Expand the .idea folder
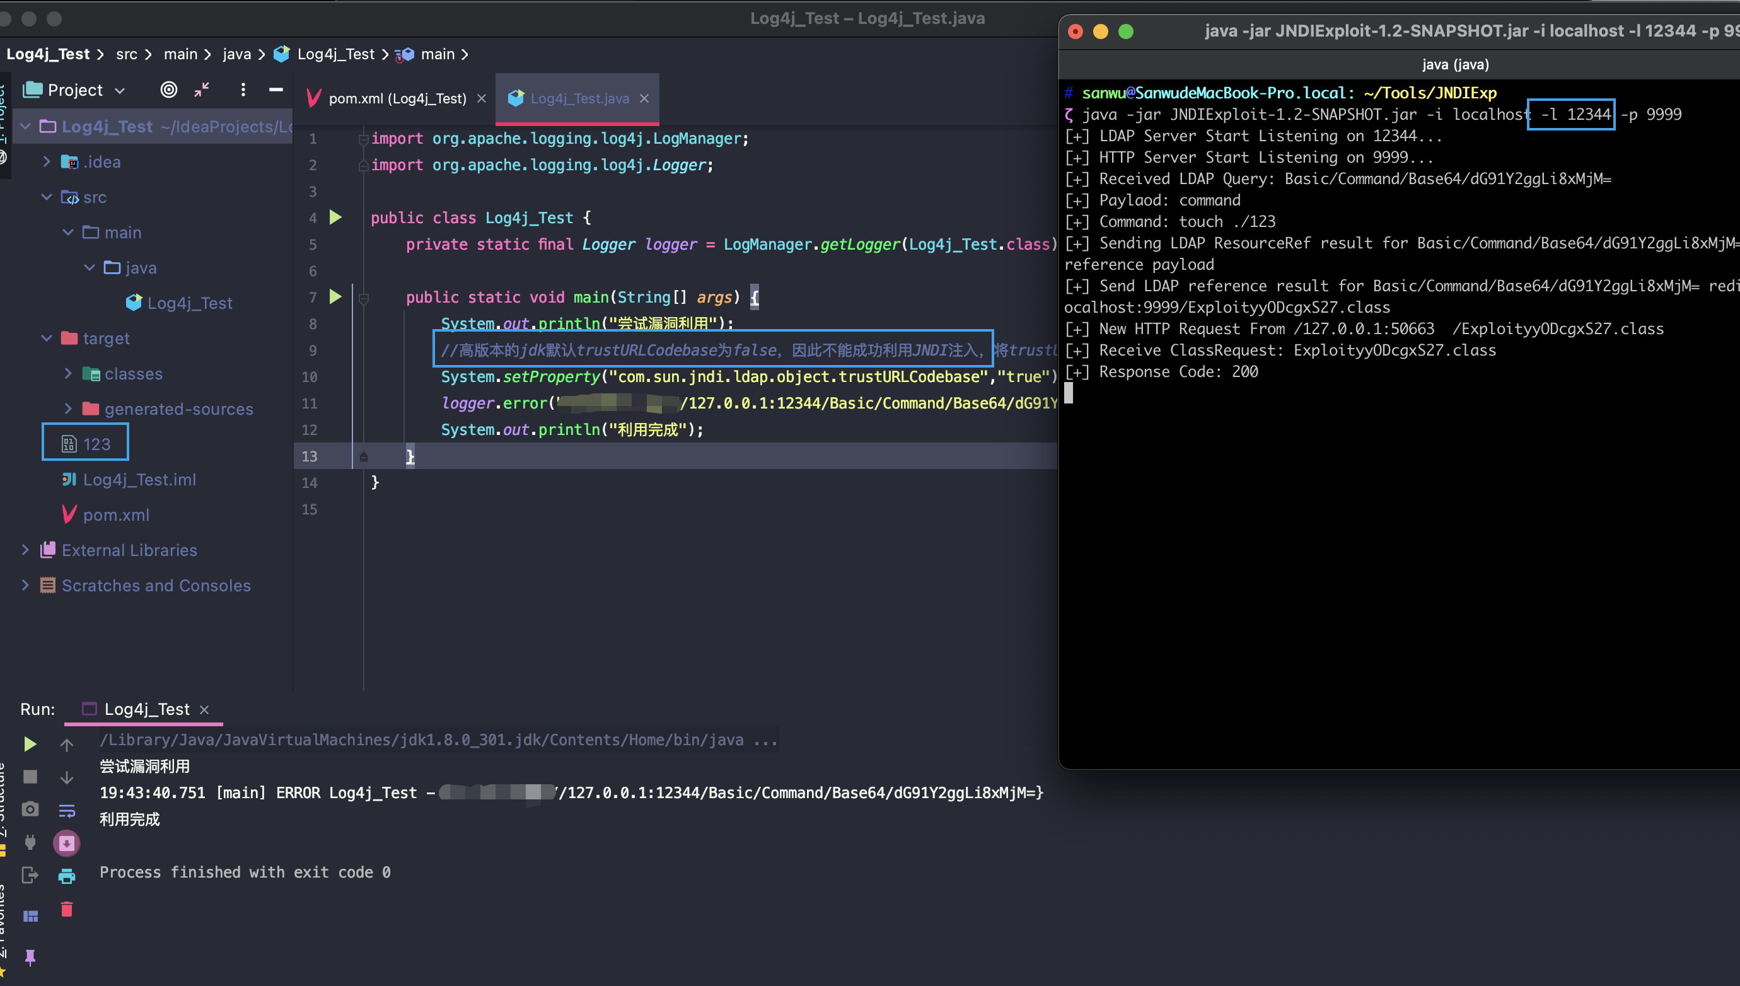1740x986 pixels. (x=46, y=162)
